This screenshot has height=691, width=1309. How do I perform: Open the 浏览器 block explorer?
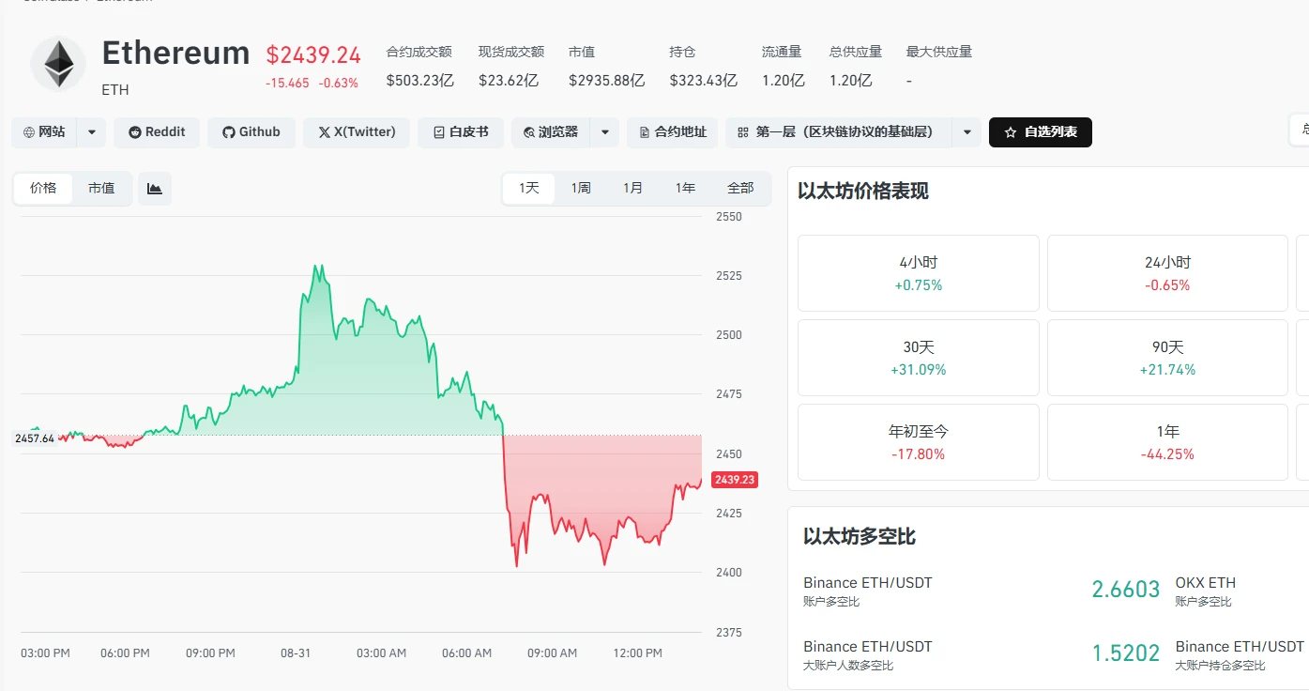click(x=551, y=132)
